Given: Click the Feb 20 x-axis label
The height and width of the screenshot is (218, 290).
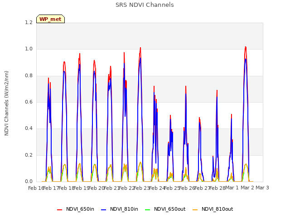Looking at the screenshot, I should 96,188.
